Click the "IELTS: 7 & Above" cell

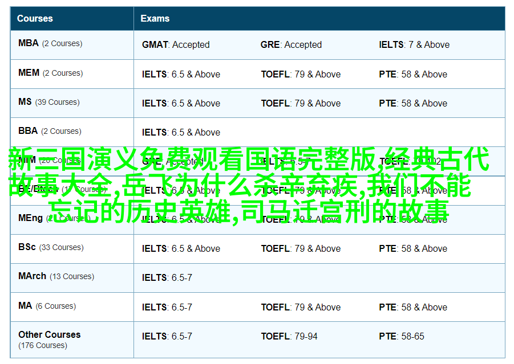(414, 44)
